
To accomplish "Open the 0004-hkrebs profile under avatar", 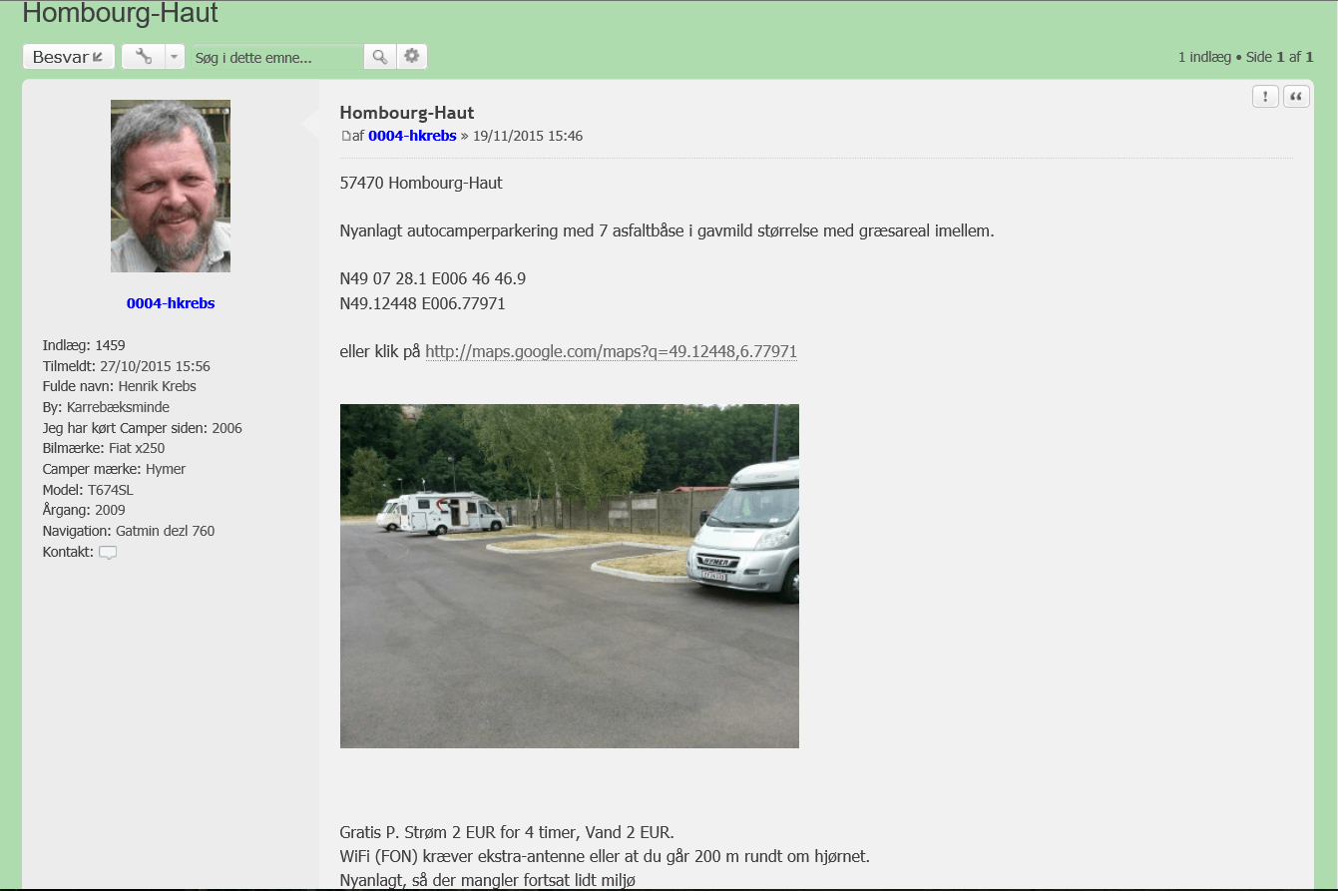I will [x=171, y=303].
